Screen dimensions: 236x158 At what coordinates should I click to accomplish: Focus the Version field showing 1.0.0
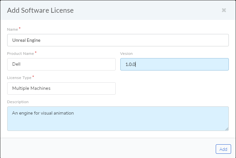click(x=175, y=64)
